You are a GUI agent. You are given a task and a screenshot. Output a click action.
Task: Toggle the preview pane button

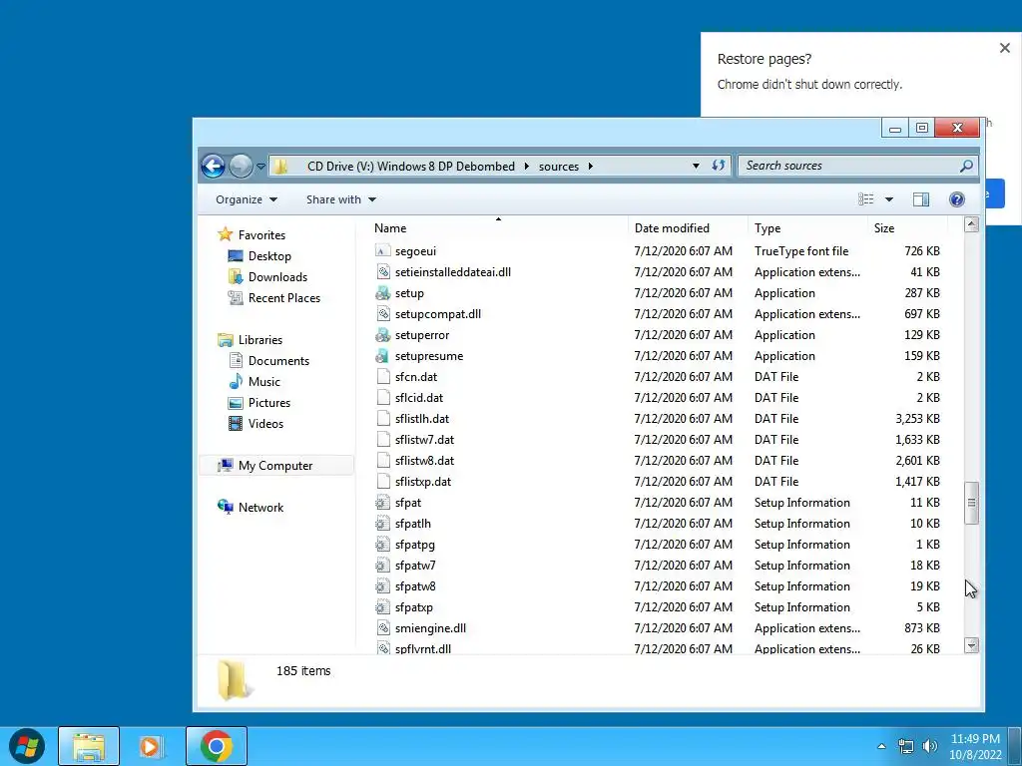pyautogui.click(x=921, y=199)
